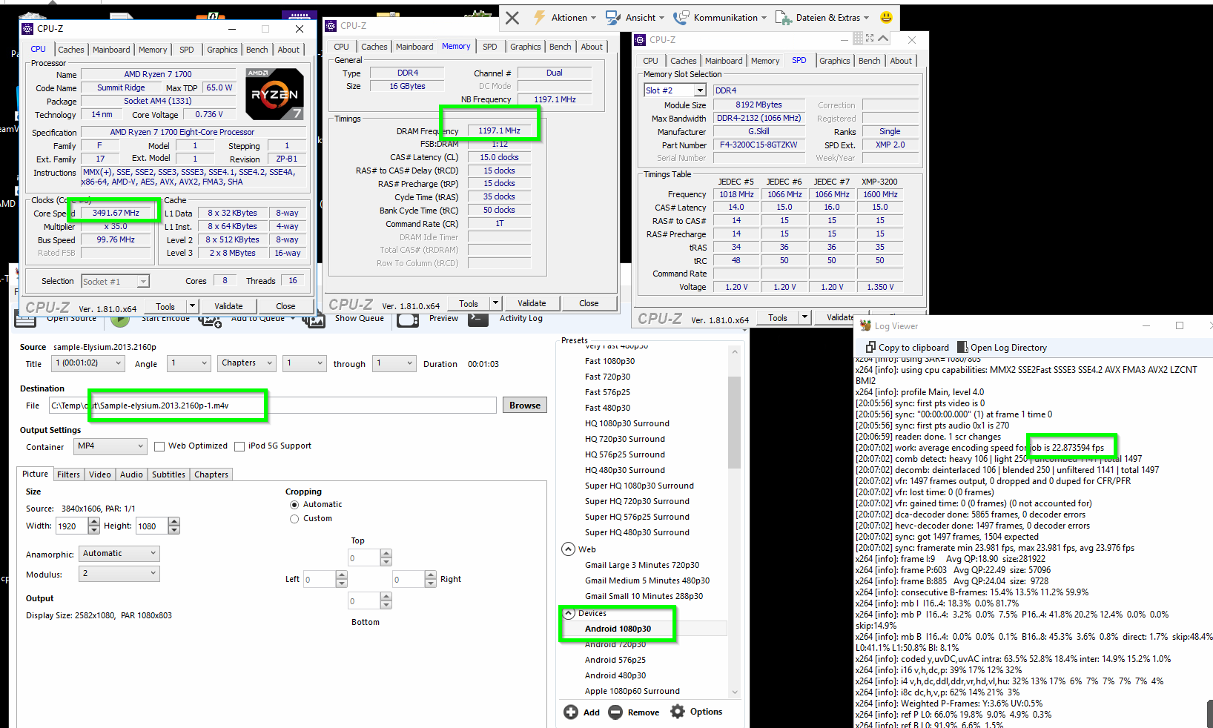The height and width of the screenshot is (728, 1213).
Task: Switch to the Video tab in HandBrake
Action: (99, 474)
